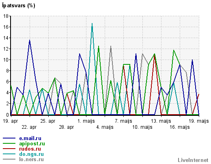
Task: Click the 14 value on the y-axis
Action: 6,38
